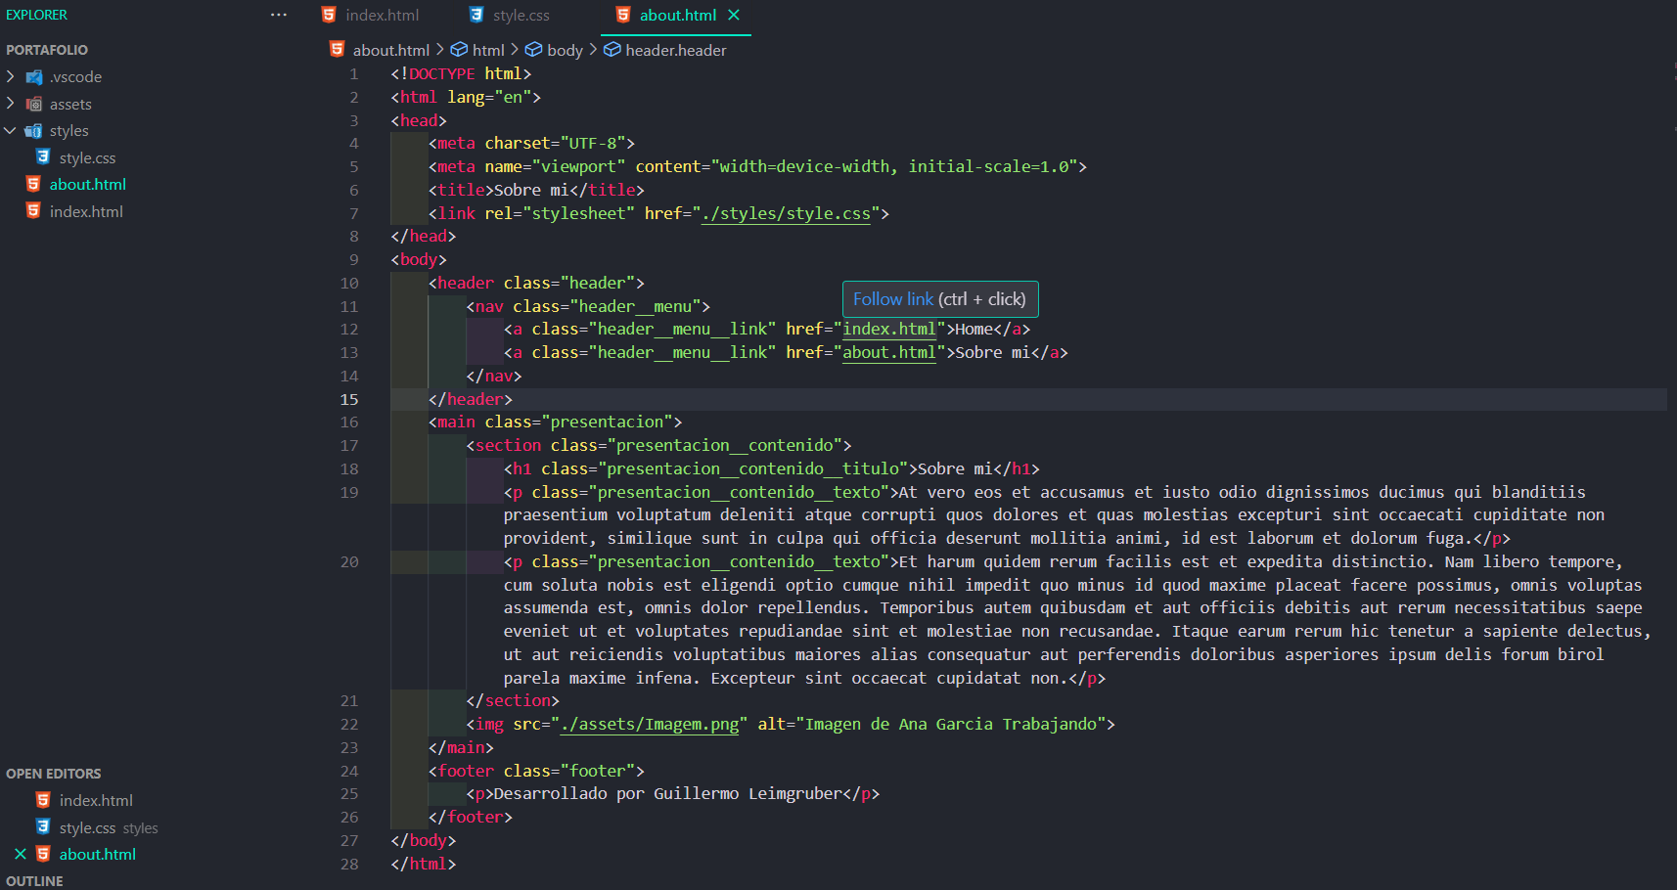
Task: Click line number 15 in the gutter
Action: (x=349, y=399)
